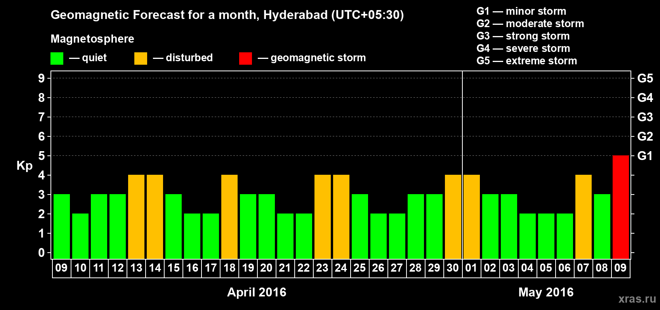Select the orange bar above May 07

point(584,217)
